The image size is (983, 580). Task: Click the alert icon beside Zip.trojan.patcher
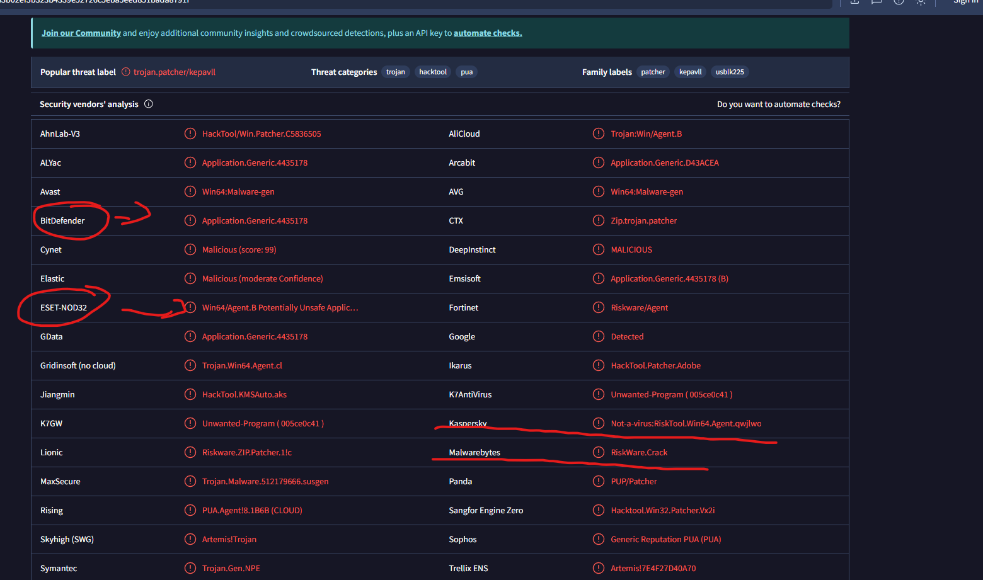[599, 220]
